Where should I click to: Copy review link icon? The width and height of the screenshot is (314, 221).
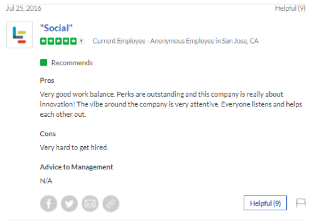(111, 203)
